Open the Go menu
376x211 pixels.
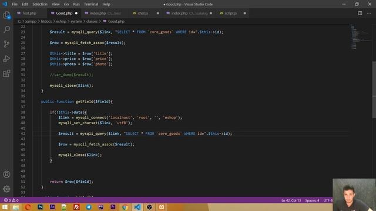click(66, 4)
